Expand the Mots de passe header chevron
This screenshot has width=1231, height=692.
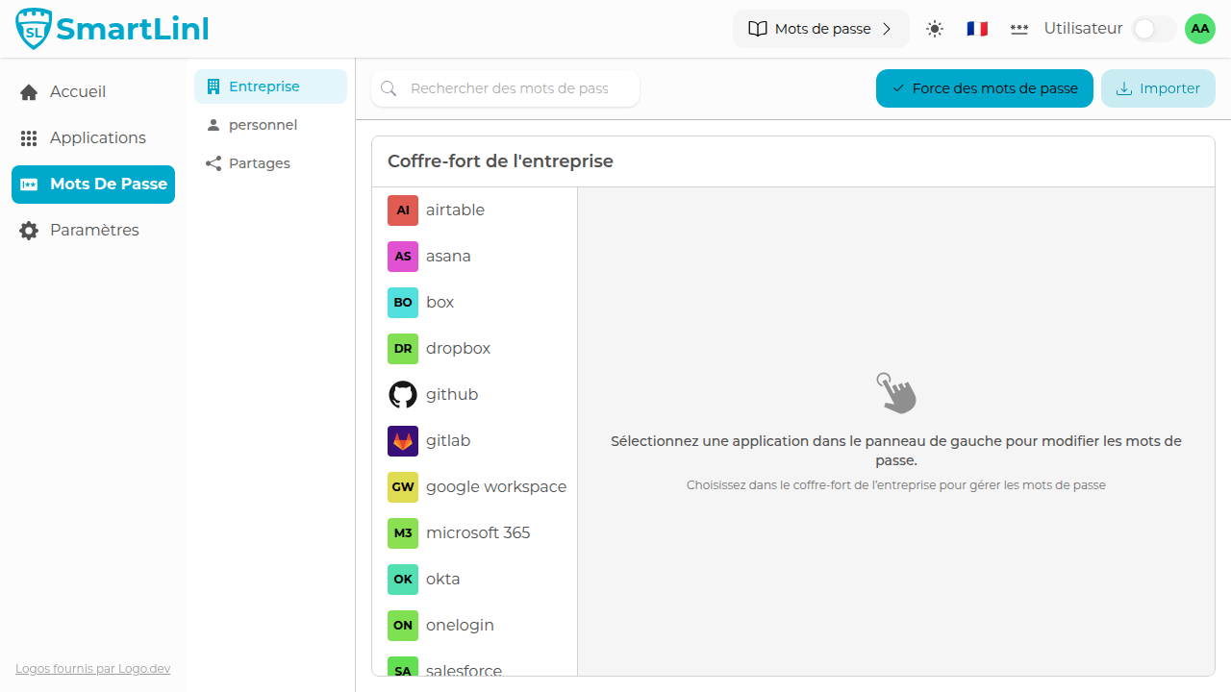[887, 28]
